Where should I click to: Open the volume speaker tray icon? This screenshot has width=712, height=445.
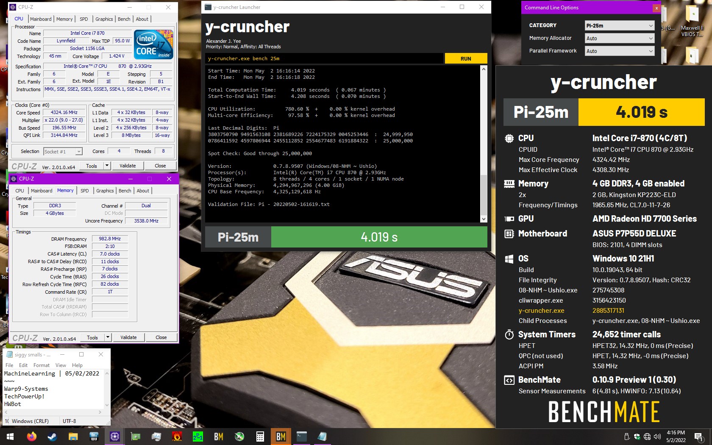pos(657,437)
